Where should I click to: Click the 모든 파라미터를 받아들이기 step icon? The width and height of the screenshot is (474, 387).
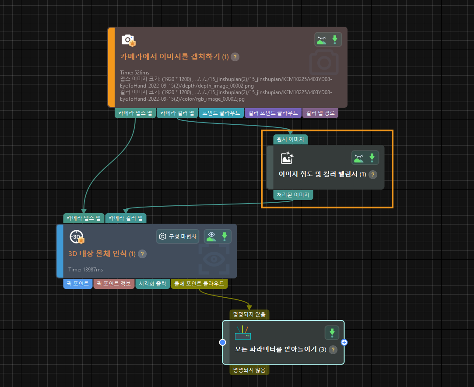pos(243,333)
